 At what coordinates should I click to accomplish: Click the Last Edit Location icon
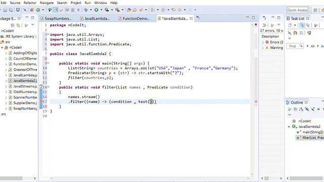pyautogui.click(x=174, y=10)
